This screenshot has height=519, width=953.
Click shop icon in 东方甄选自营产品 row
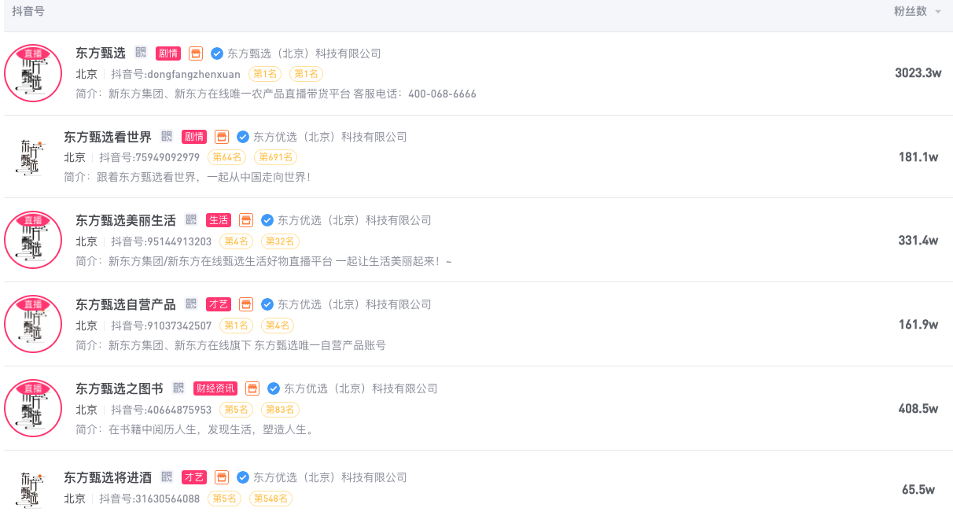click(x=246, y=304)
